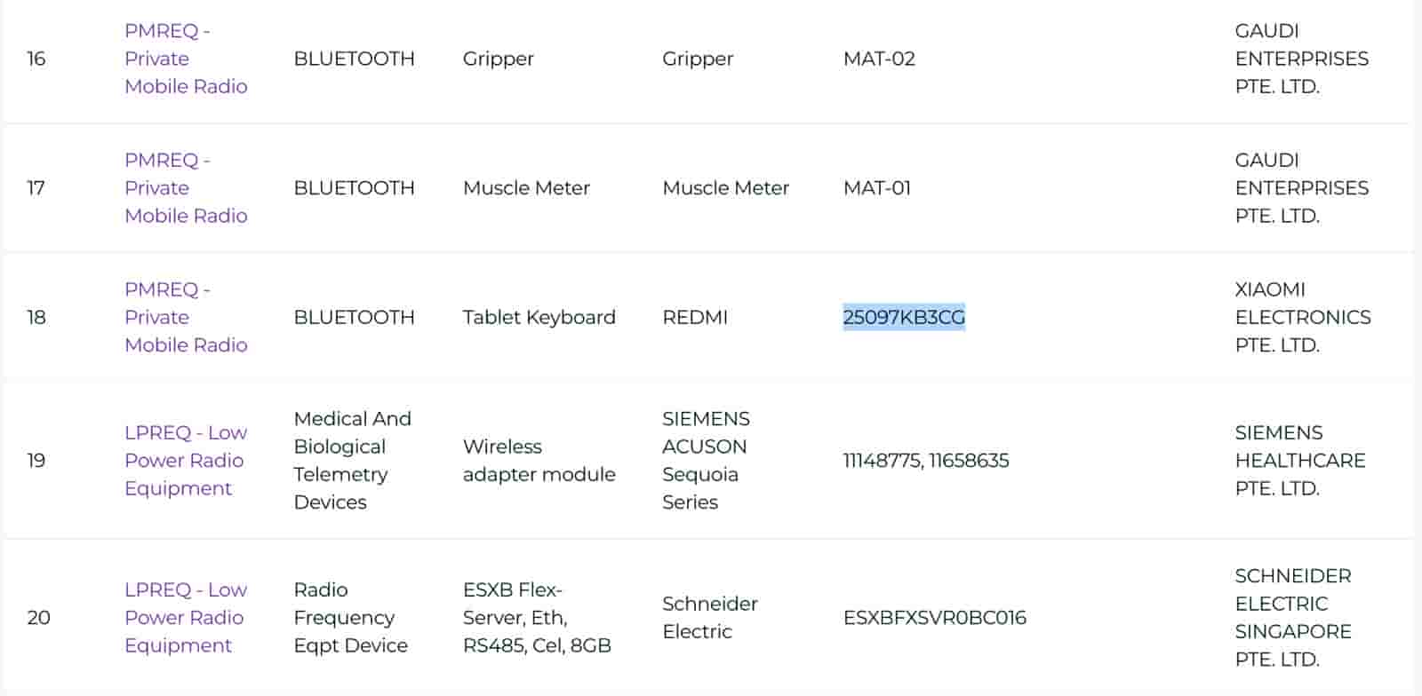Click the ESXB Flex-Server description cell
Screen dimensions: 1422x696
[x=536, y=617]
